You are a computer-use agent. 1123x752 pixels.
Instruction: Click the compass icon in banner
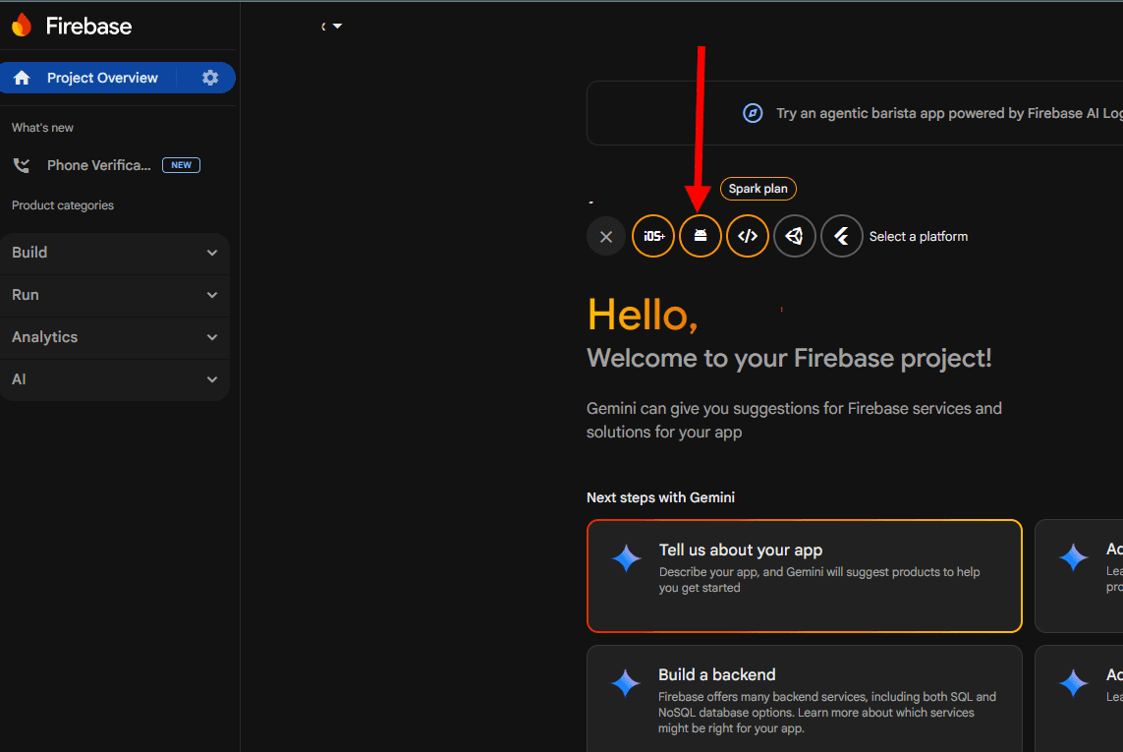pos(753,113)
